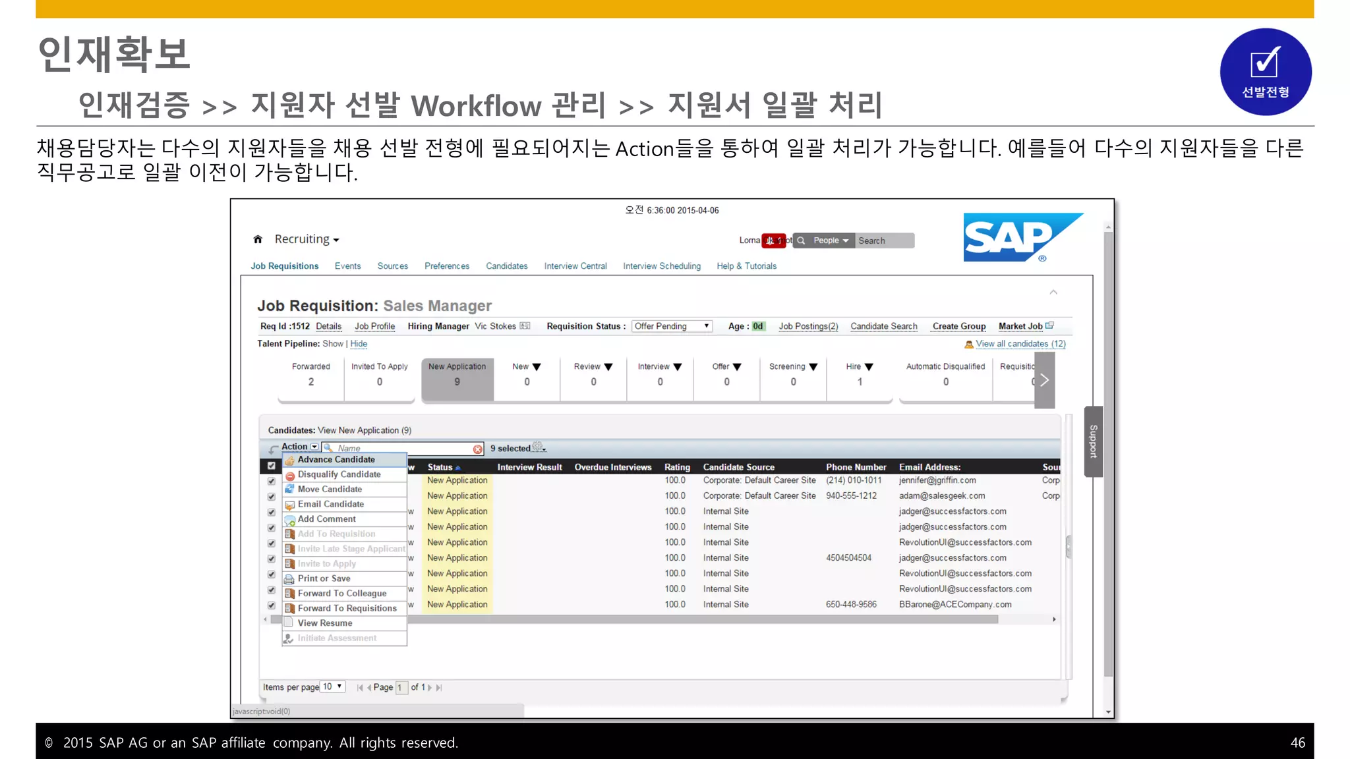1350x759 pixels.
Task: Click the Home icon beside Recruiting
Action: (x=258, y=239)
